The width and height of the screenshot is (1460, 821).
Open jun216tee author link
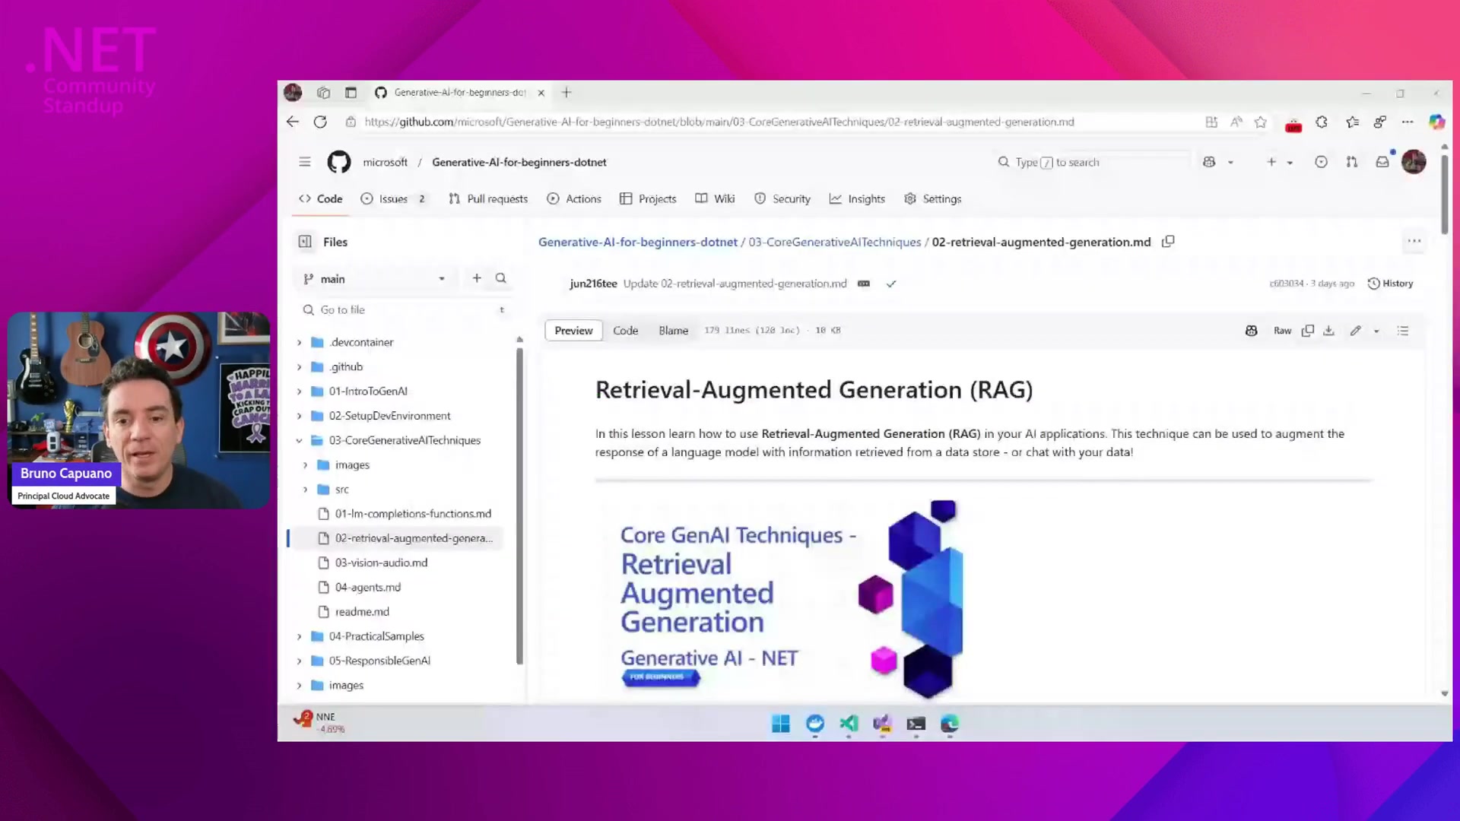pos(593,284)
